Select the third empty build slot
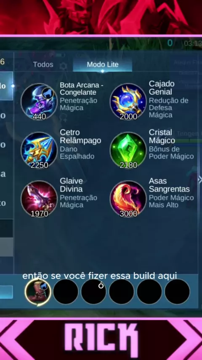 tap(93, 292)
